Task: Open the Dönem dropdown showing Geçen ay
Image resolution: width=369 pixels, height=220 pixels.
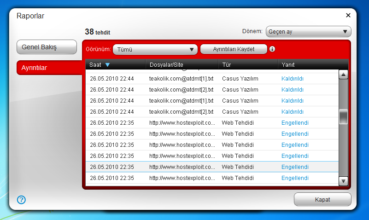Action: point(308,31)
